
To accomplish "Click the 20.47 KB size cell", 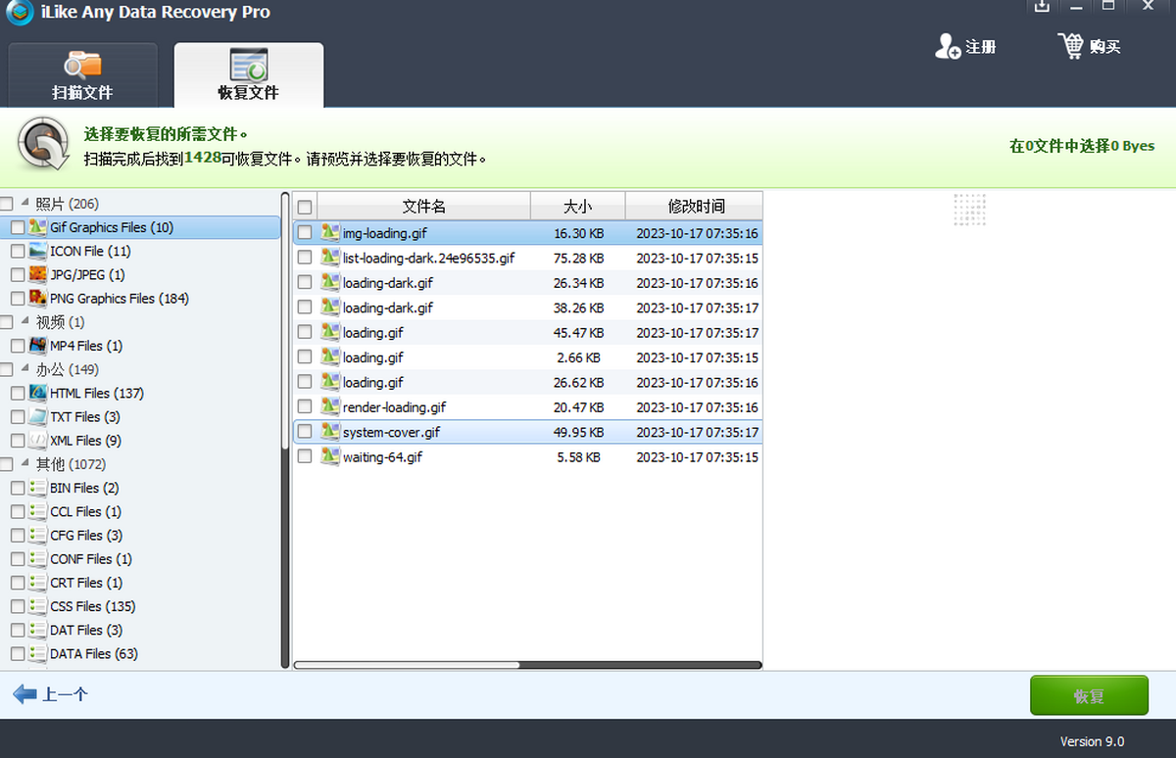I will (578, 406).
